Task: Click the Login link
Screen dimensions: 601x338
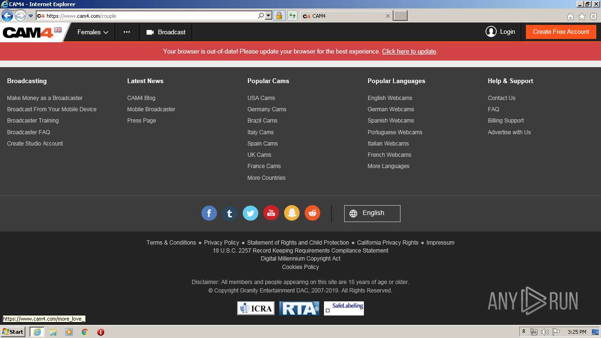Action: tap(508, 32)
